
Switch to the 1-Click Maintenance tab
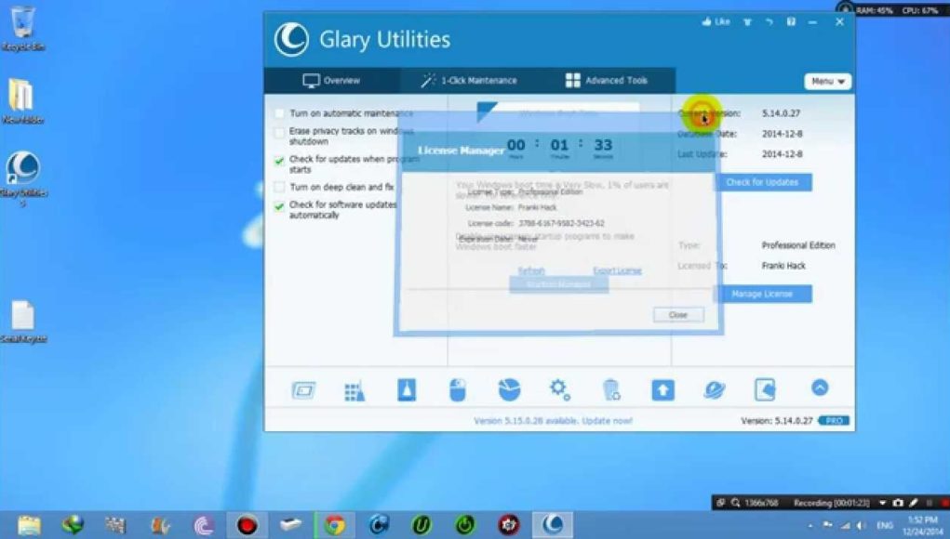coord(469,81)
